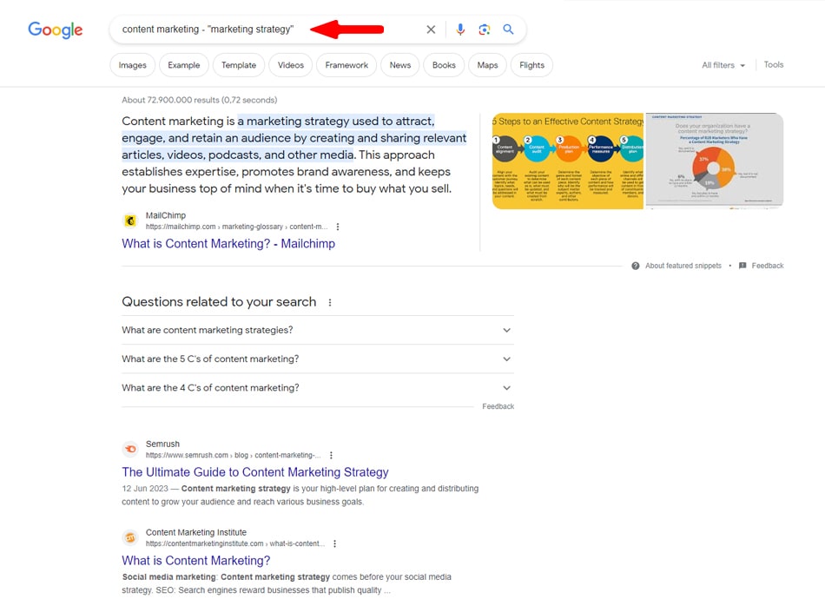Viewport: 825px width, 612px height.
Task: Open 'What is Content Marketing? - Mailchimp' link
Action: [x=228, y=243]
